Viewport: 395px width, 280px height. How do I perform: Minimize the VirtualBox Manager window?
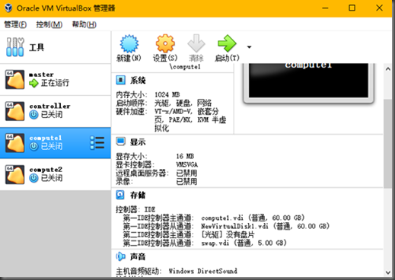(325, 8)
